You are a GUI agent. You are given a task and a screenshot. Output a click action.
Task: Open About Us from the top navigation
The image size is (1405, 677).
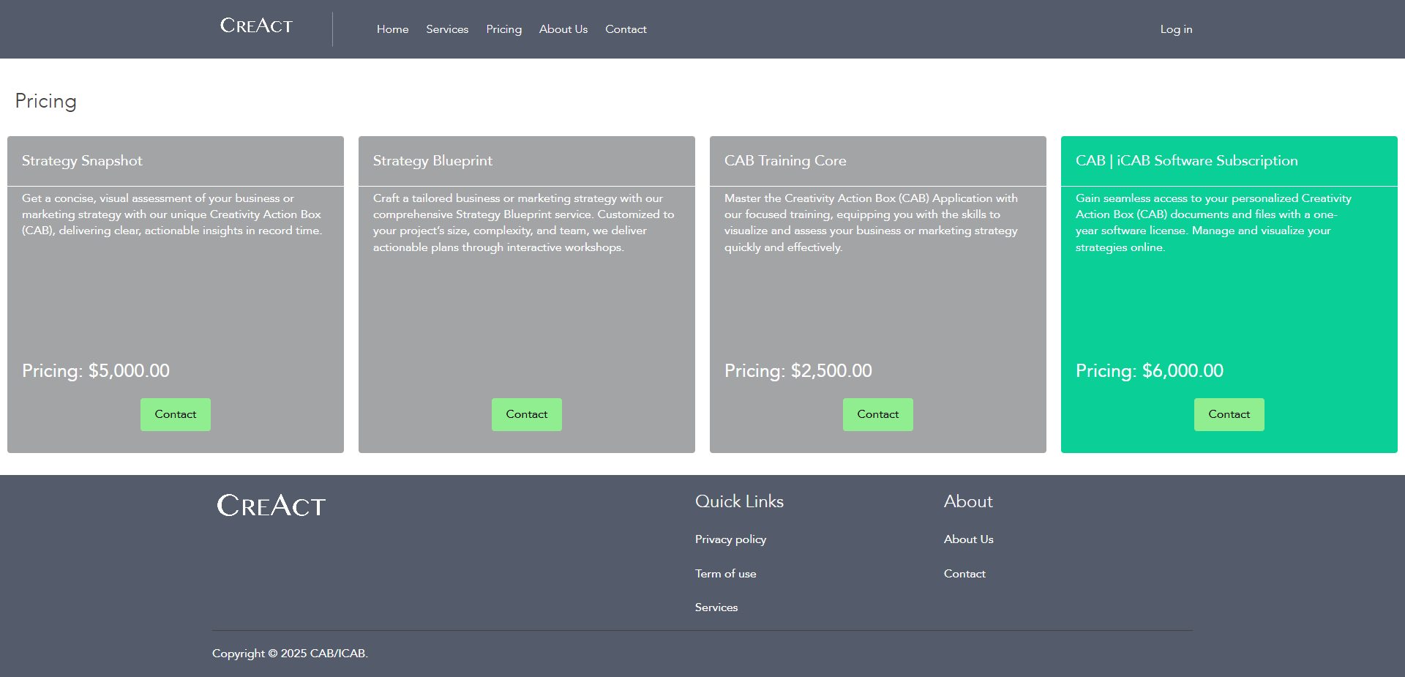[563, 29]
